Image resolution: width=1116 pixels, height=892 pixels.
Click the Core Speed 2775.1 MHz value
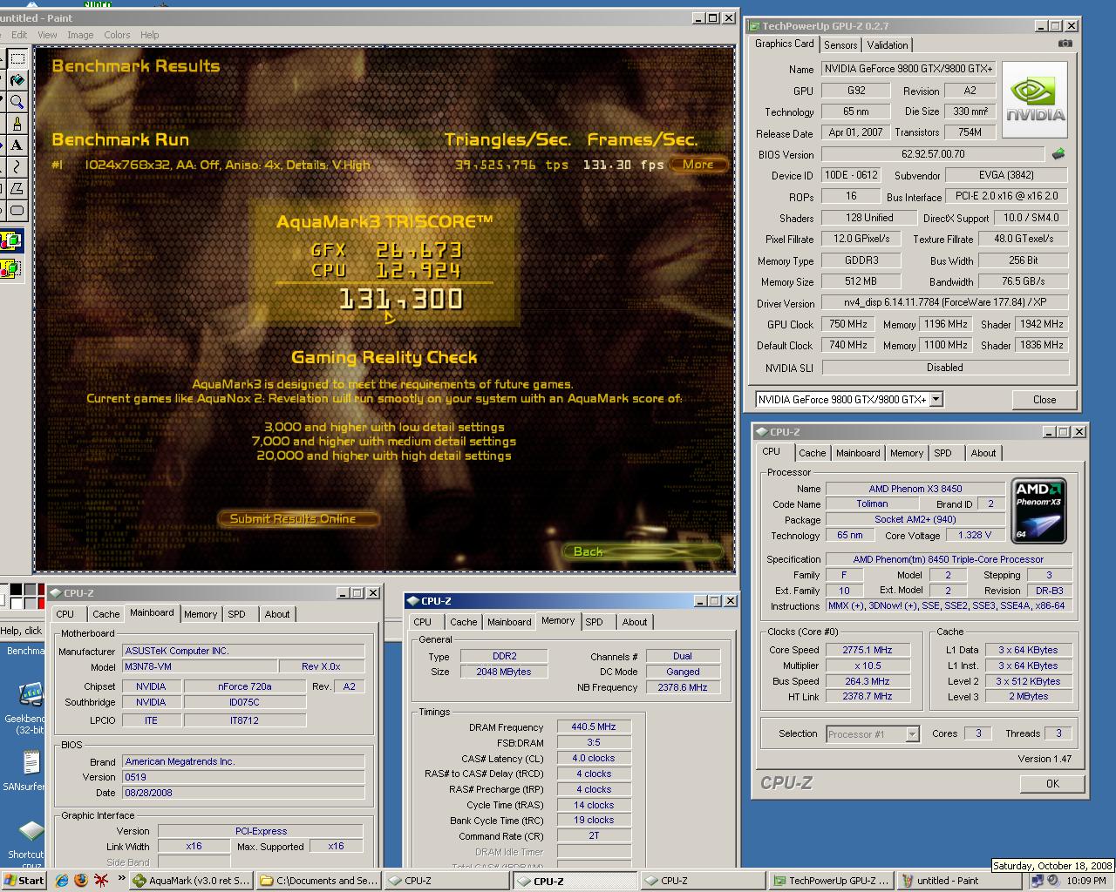[868, 650]
